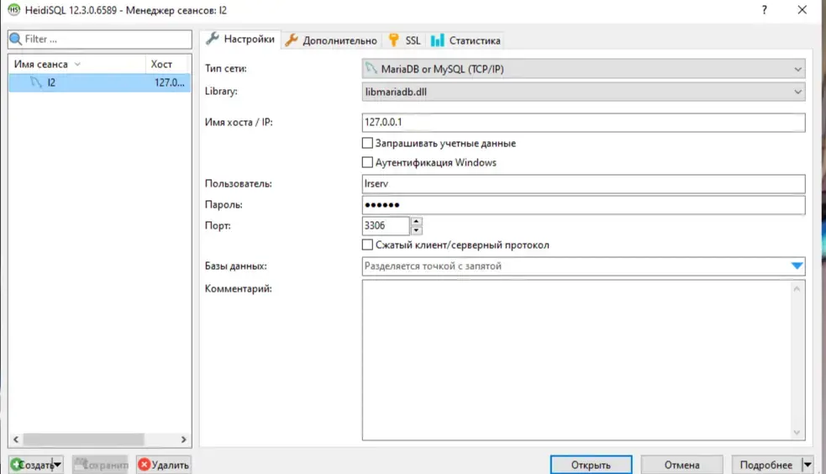Click the session list horizontal scrollbar thumb
Viewport: 826px width, 474px height.
[x=83, y=440]
